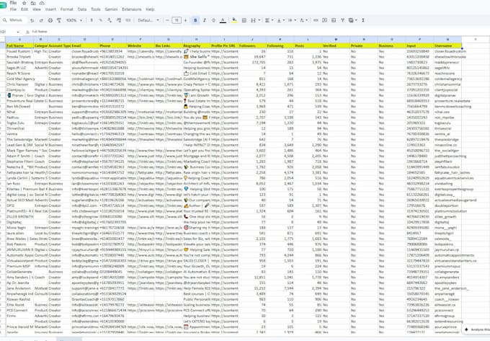Open the Format menu
The image size is (490, 341).
(x=66, y=9)
